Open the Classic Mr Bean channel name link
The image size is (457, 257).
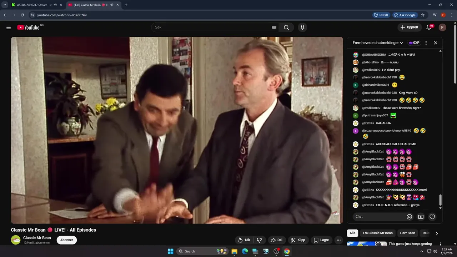click(37, 238)
